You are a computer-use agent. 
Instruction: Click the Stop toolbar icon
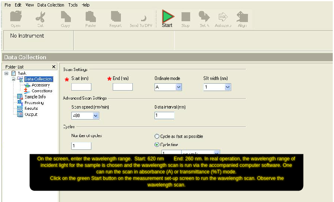pos(186,17)
